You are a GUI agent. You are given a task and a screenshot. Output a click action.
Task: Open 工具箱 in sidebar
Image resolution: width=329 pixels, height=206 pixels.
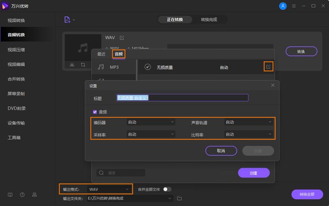click(x=14, y=137)
